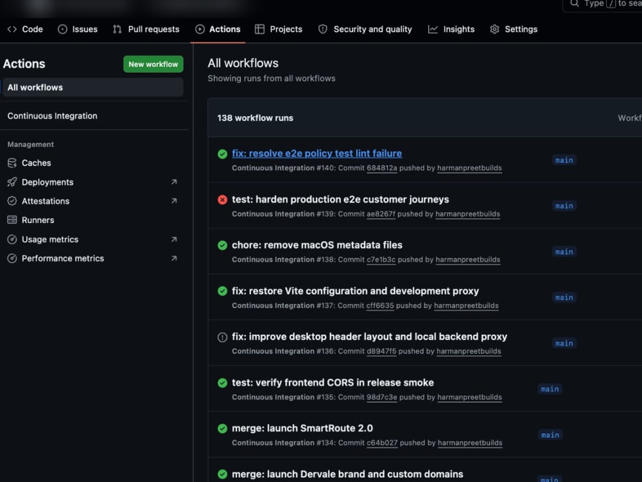642x482 pixels.
Task: Open Caches management page
Action: point(37,163)
